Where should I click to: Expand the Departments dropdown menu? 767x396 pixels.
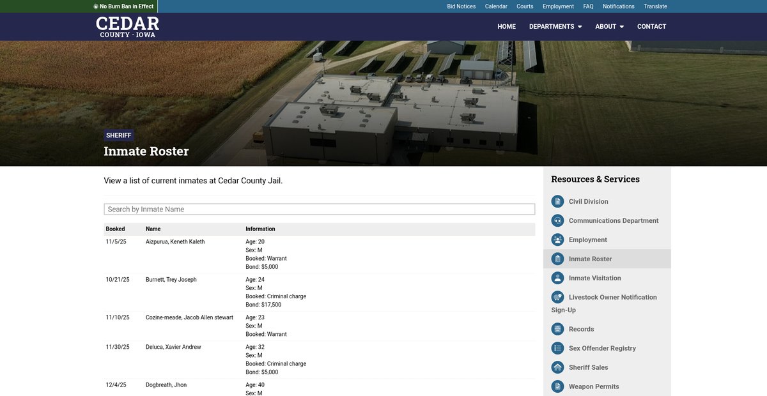[x=555, y=27]
